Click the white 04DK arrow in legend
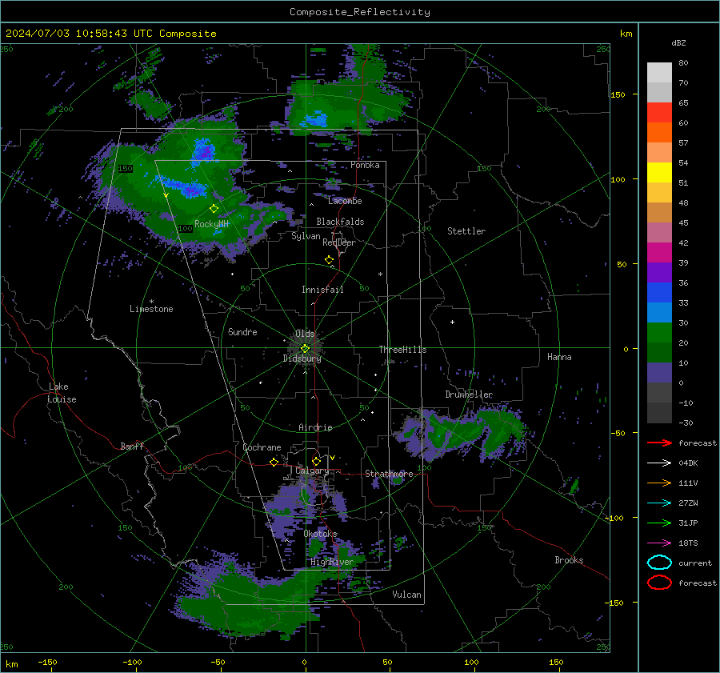The image size is (720, 673). [659, 463]
